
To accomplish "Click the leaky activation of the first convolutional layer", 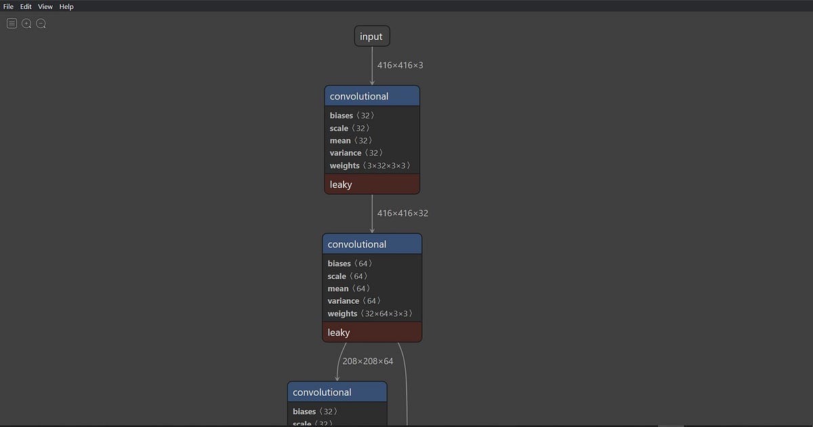I will click(371, 184).
